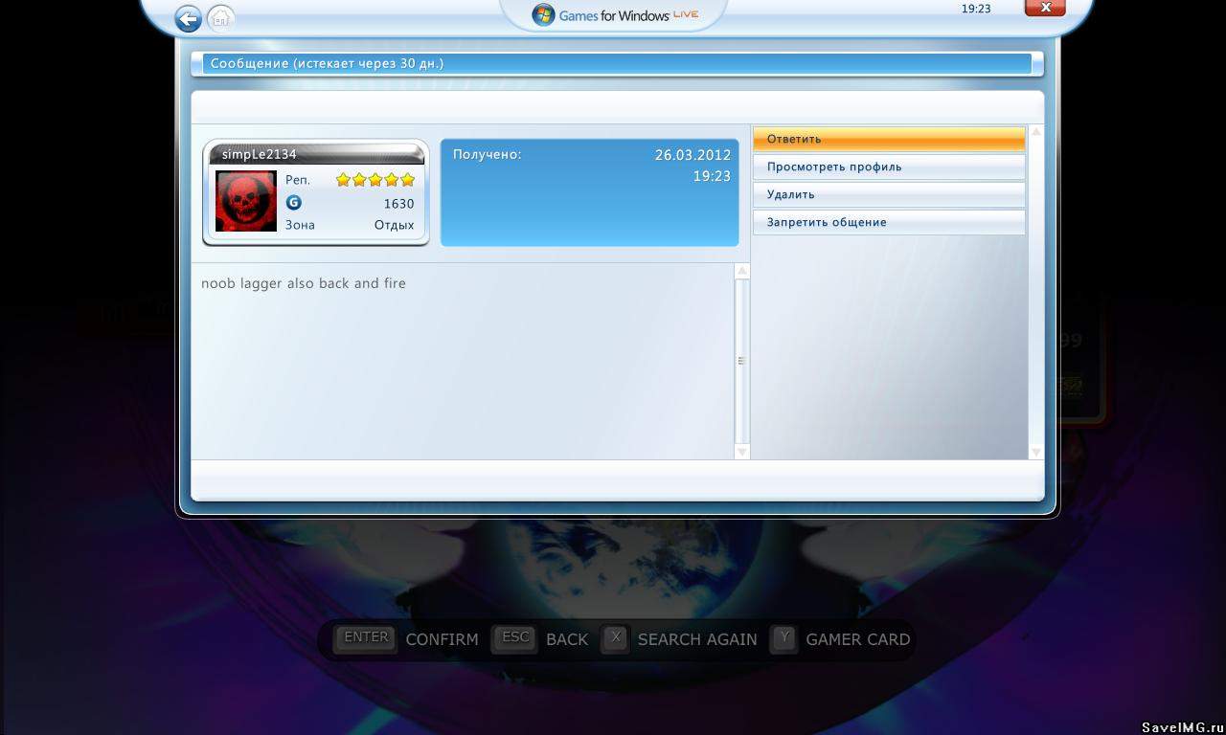Click the home icon next to back arrow

pos(220,18)
